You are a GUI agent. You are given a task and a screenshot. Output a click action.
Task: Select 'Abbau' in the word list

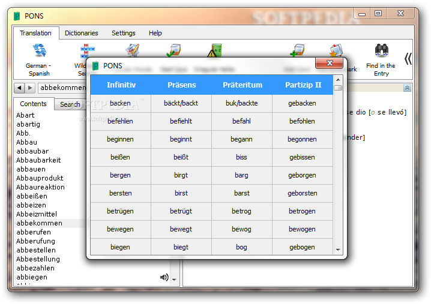pos(26,142)
